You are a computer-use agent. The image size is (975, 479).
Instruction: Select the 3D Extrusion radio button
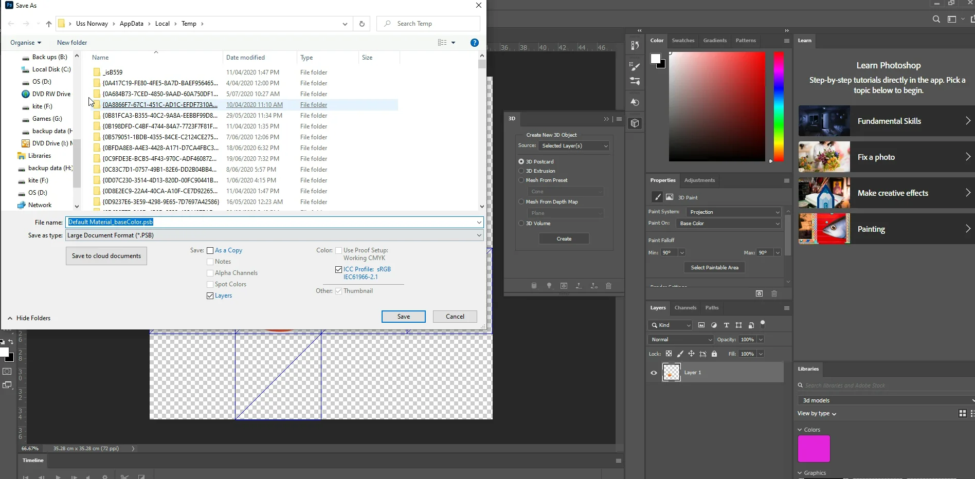pyautogui.click(x=521, y=171)
